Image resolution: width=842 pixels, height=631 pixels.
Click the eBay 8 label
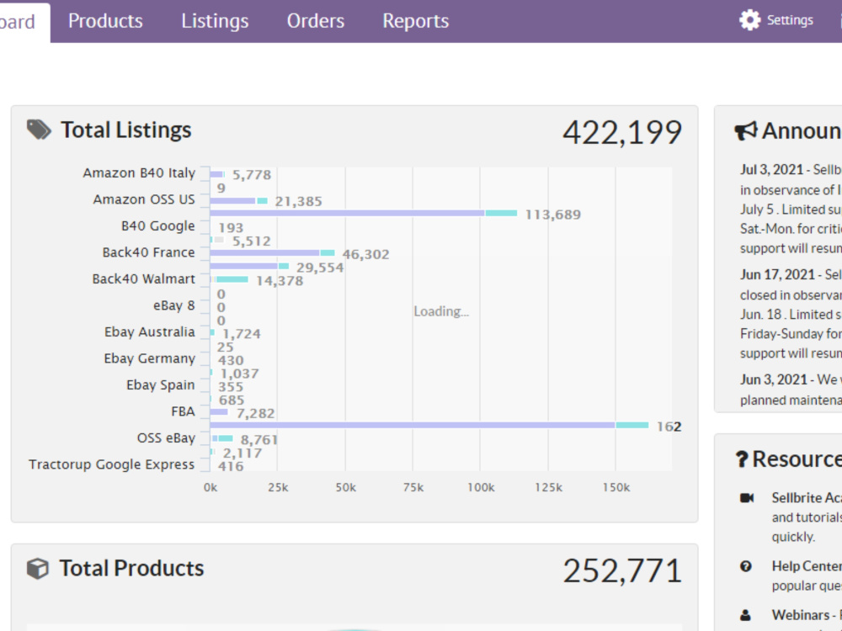click(x=174, y=306)
